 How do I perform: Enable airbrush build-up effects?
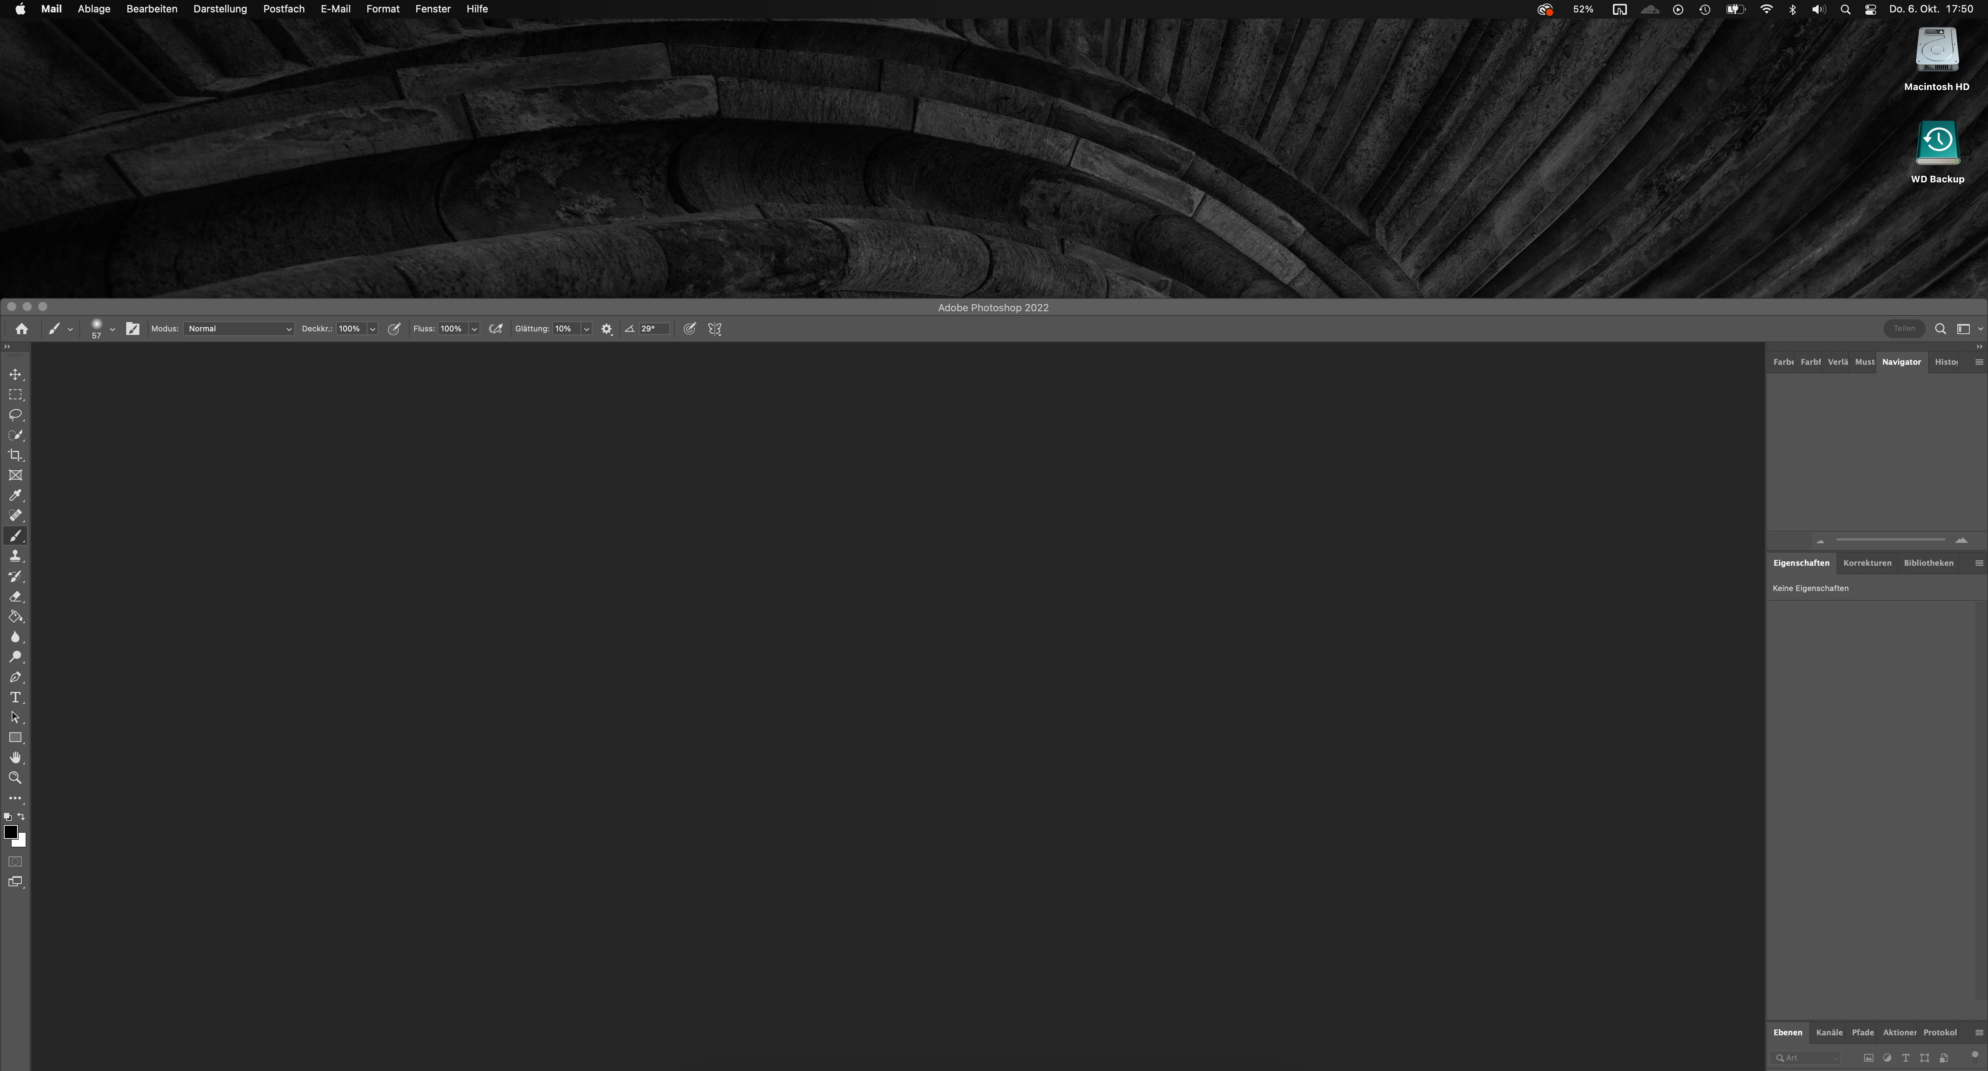(x=496, y=329)
